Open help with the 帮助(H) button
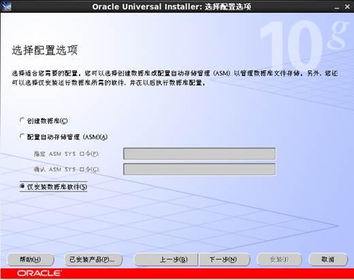This screenshot has width=354, height=280. 31,260
